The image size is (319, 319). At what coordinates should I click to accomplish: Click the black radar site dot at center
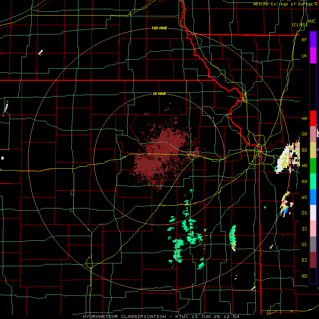pyautogui.click(x=159, y=159)
